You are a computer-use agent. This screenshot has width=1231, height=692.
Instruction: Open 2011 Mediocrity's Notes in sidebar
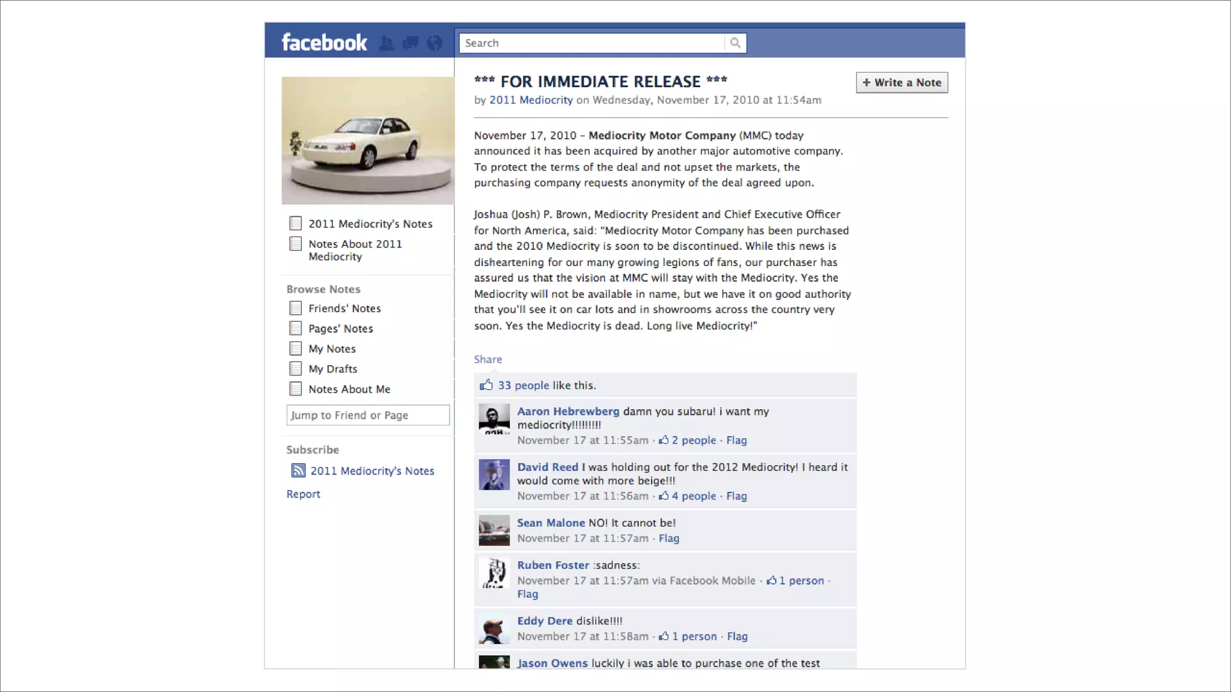(x=370, y=224)
